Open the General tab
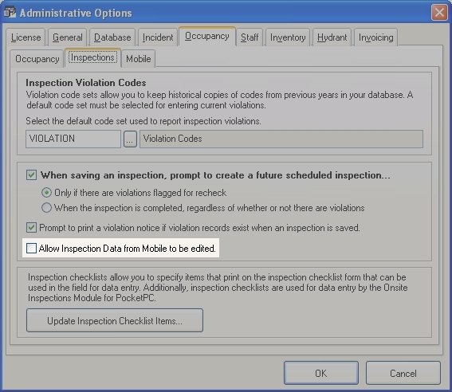Screen dimensions: 452x392 coord(68,37)
